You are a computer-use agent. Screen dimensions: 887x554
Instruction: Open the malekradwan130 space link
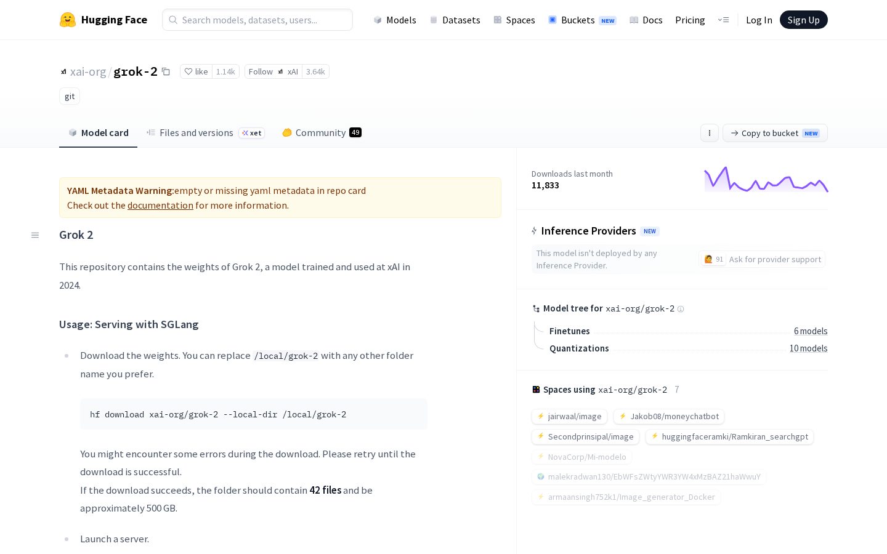coord(649,477)
